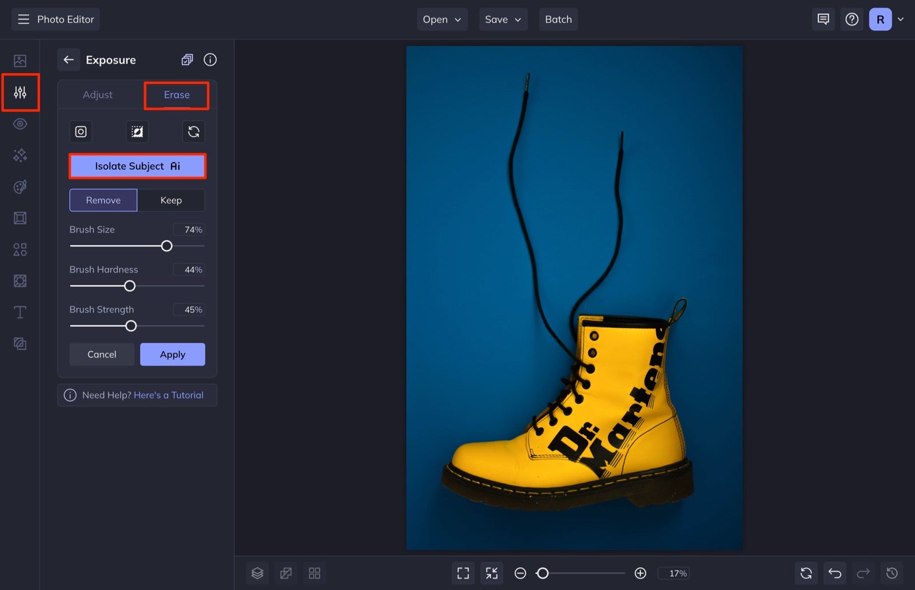
Task: Open the AI Effects sparkles panel
Action: coord(20,155)
